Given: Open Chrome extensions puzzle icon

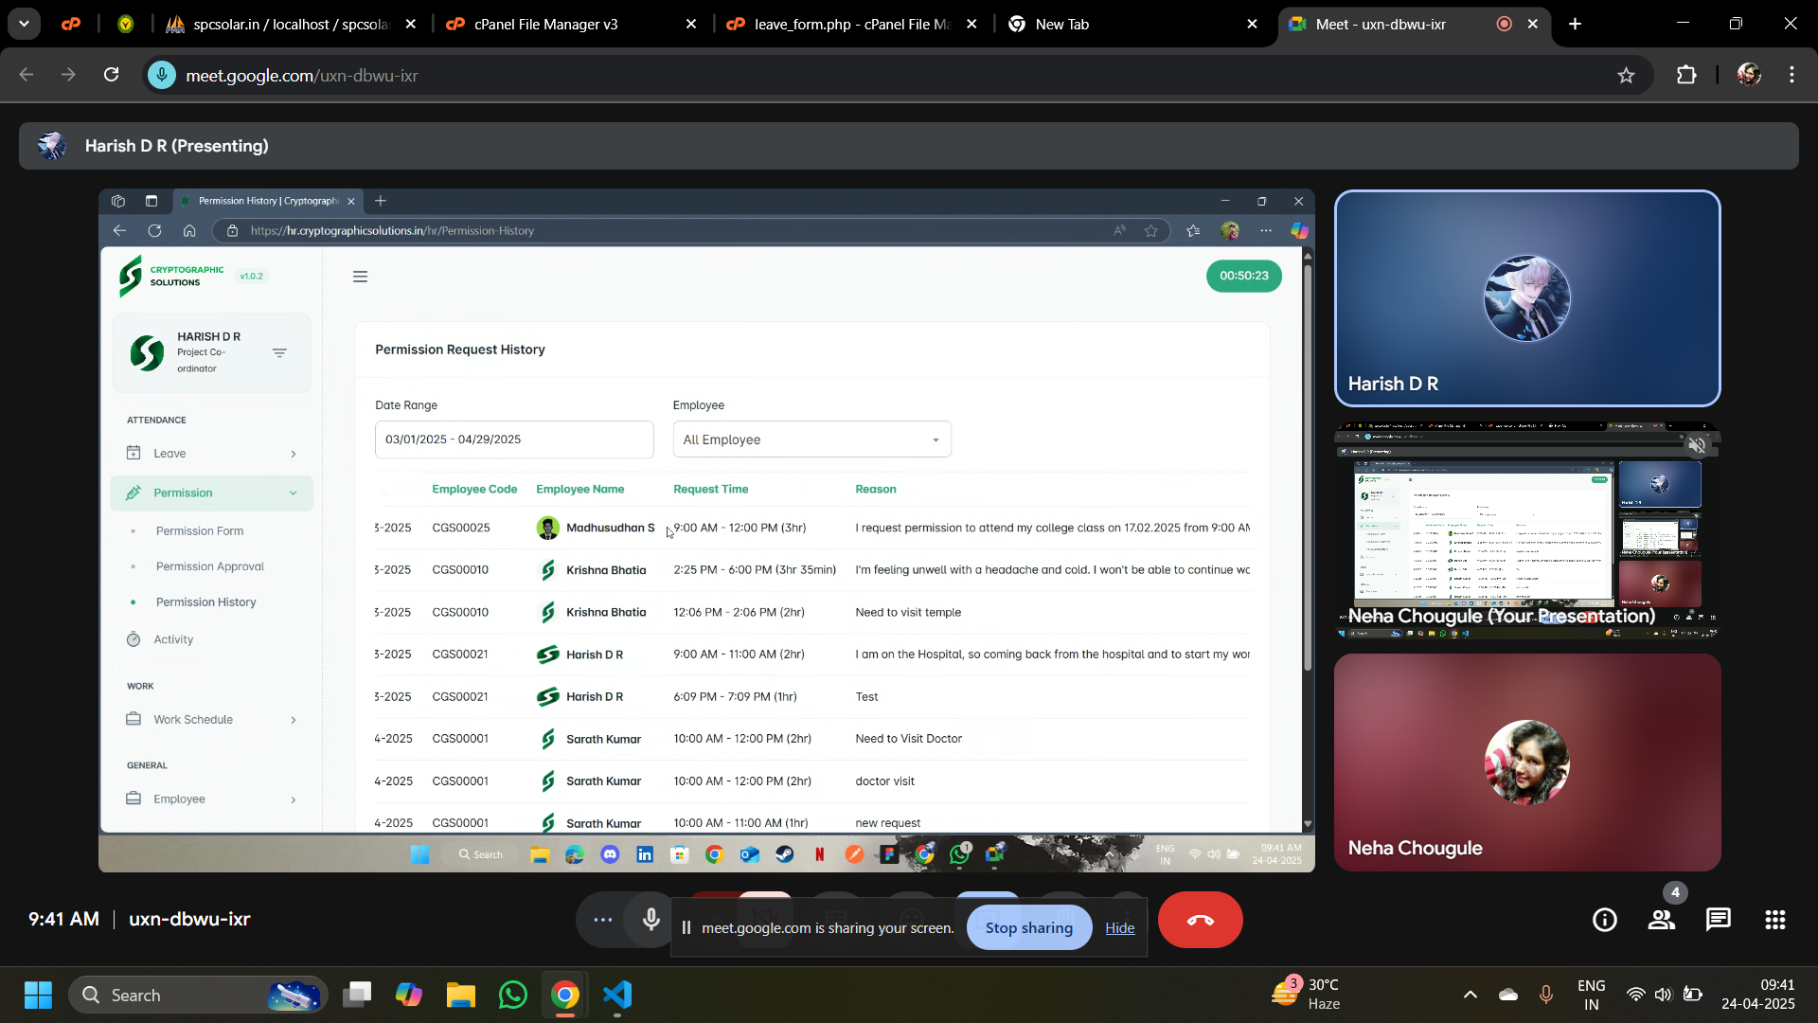Looking at the screenshot, I should click(x=1686, y=75).
